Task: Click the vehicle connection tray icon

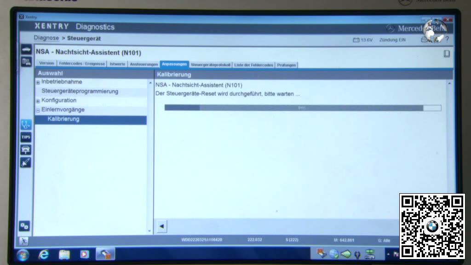Action: [x=370, y=254]
